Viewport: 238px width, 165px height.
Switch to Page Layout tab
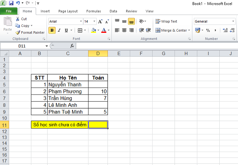[x=68, y=11]
